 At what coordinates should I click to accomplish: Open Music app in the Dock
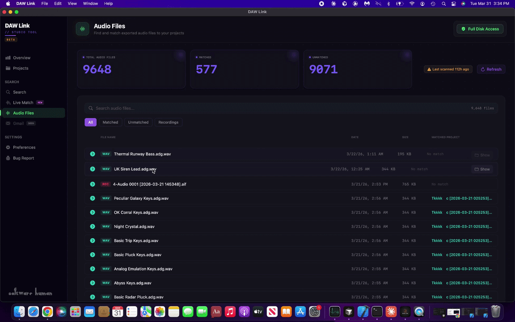230,311
